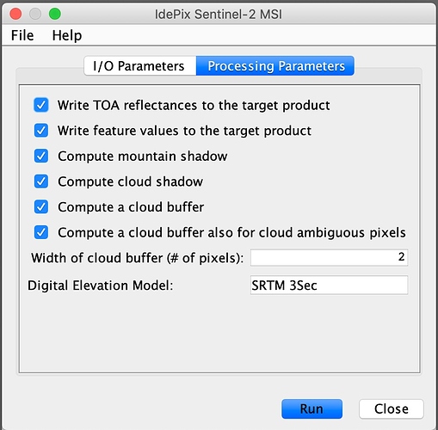Click the gray minimize window button
This screenshot has width=438, height=430.
[x=35, y=14]
